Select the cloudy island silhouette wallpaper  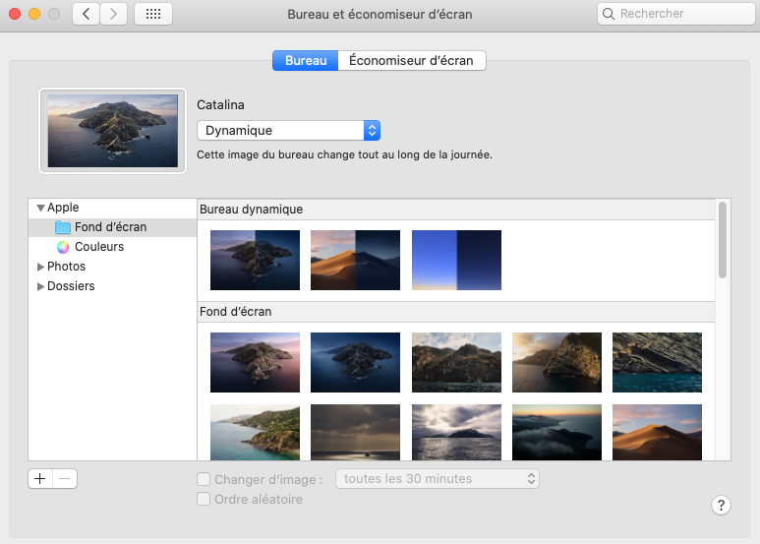pos(456,432)
